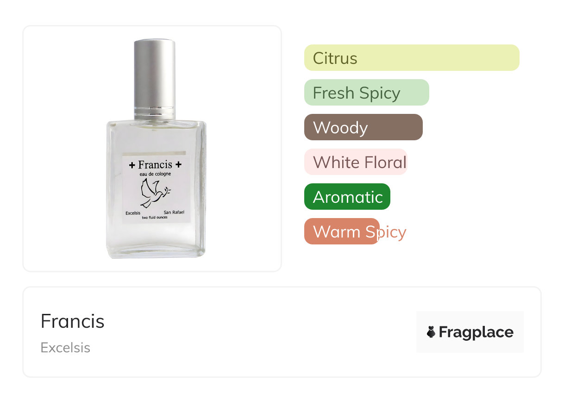Select the Citrus accord bar

[x=412, y=58]
